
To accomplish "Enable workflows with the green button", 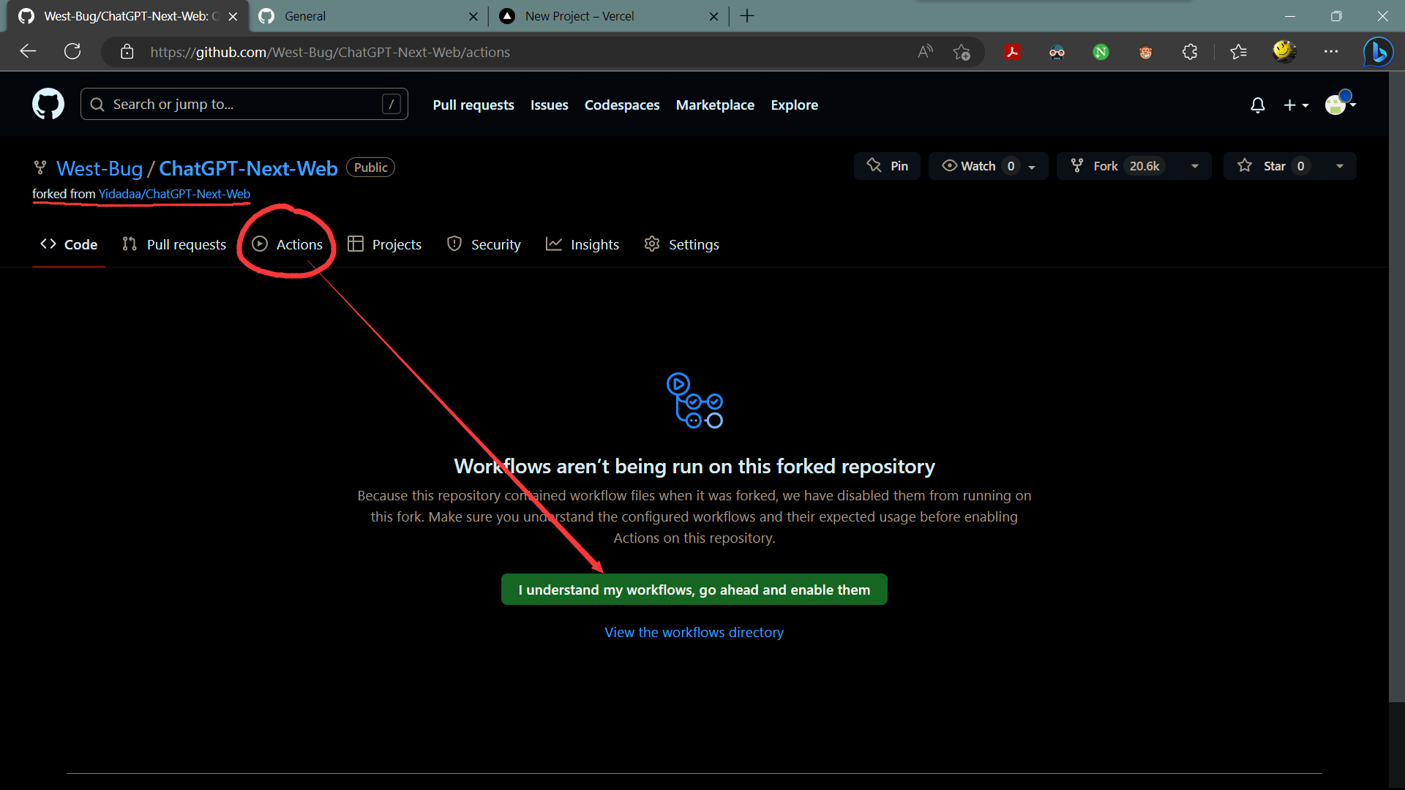I will (x=694, y=590).
